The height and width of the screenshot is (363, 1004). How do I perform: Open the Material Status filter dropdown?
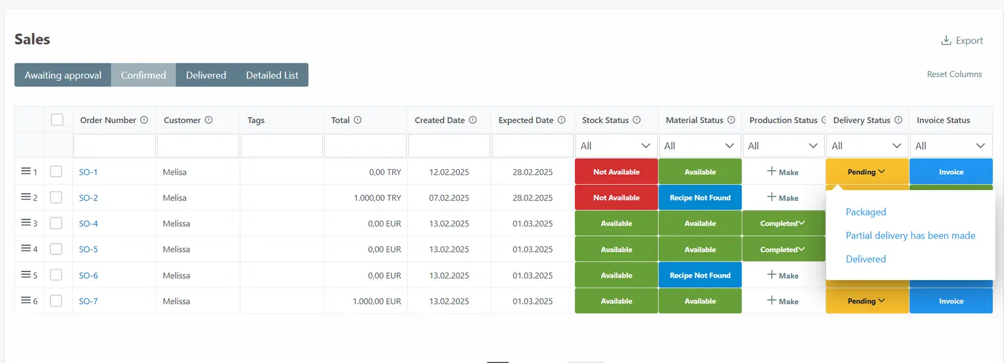700,145
